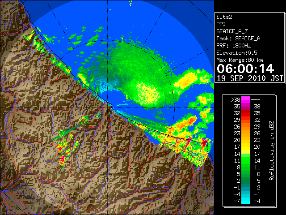The image size is (286, 215).
Task: Click the 06:00:14 timestamp
Action: tap(245, 69)
